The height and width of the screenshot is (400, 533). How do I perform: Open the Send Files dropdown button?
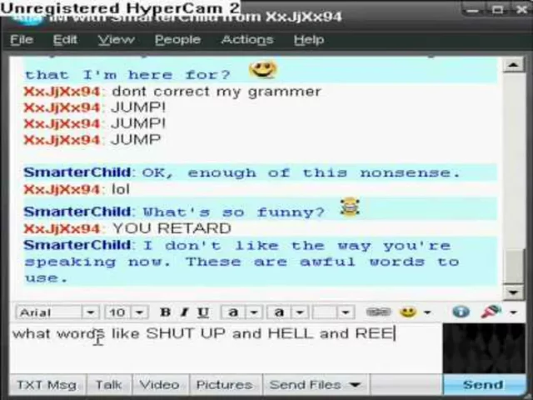316,385
